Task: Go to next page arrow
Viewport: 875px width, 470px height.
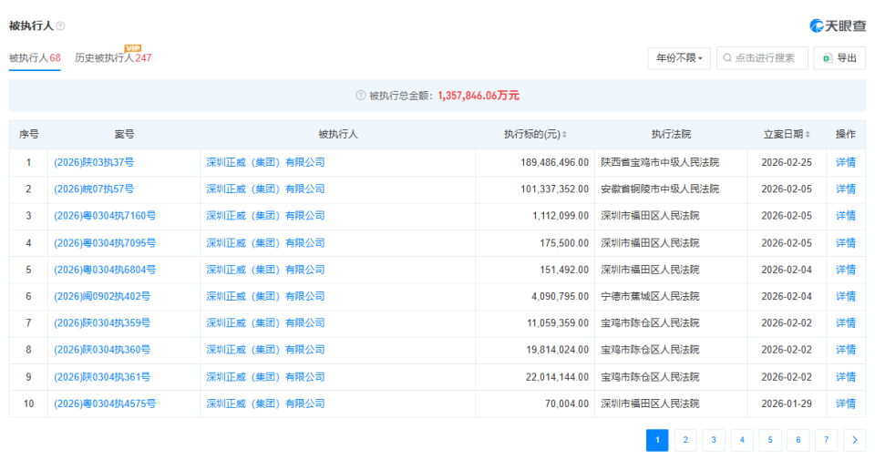Action: coord(854,440)
